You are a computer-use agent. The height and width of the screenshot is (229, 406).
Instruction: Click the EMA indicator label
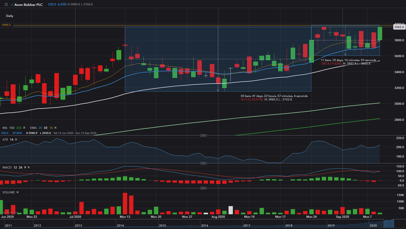[33, 128]
